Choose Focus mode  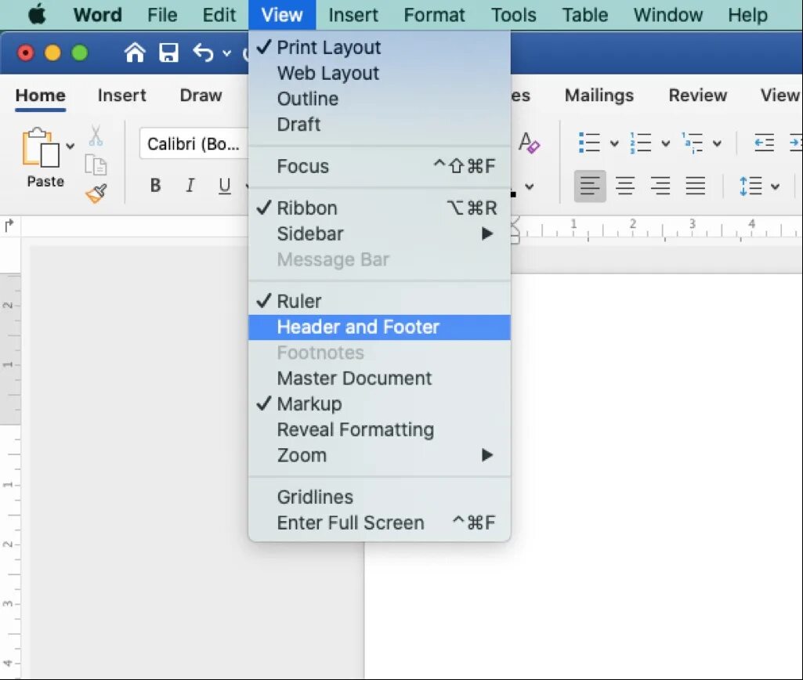point(379,166)
